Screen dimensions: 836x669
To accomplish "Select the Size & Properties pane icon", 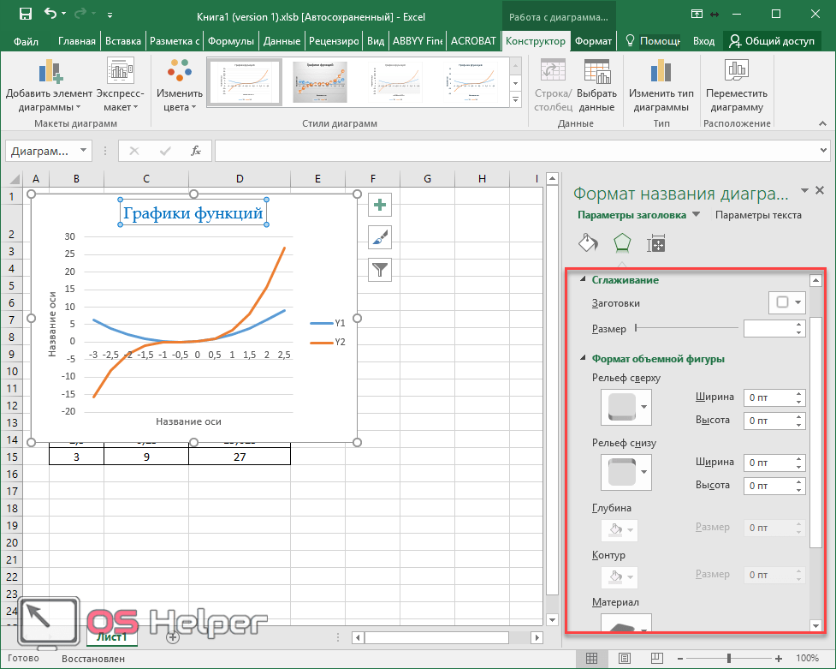I will (x=656, y=243).
